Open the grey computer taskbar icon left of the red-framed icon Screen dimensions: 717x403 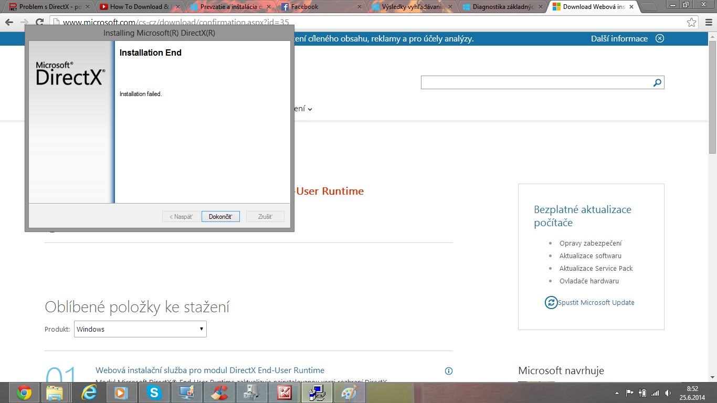point(251,393)
